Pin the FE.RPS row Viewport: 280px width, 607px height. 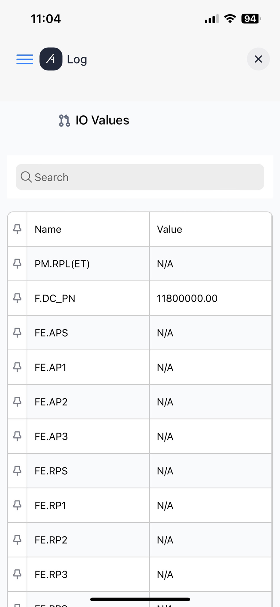pos(17,471)
